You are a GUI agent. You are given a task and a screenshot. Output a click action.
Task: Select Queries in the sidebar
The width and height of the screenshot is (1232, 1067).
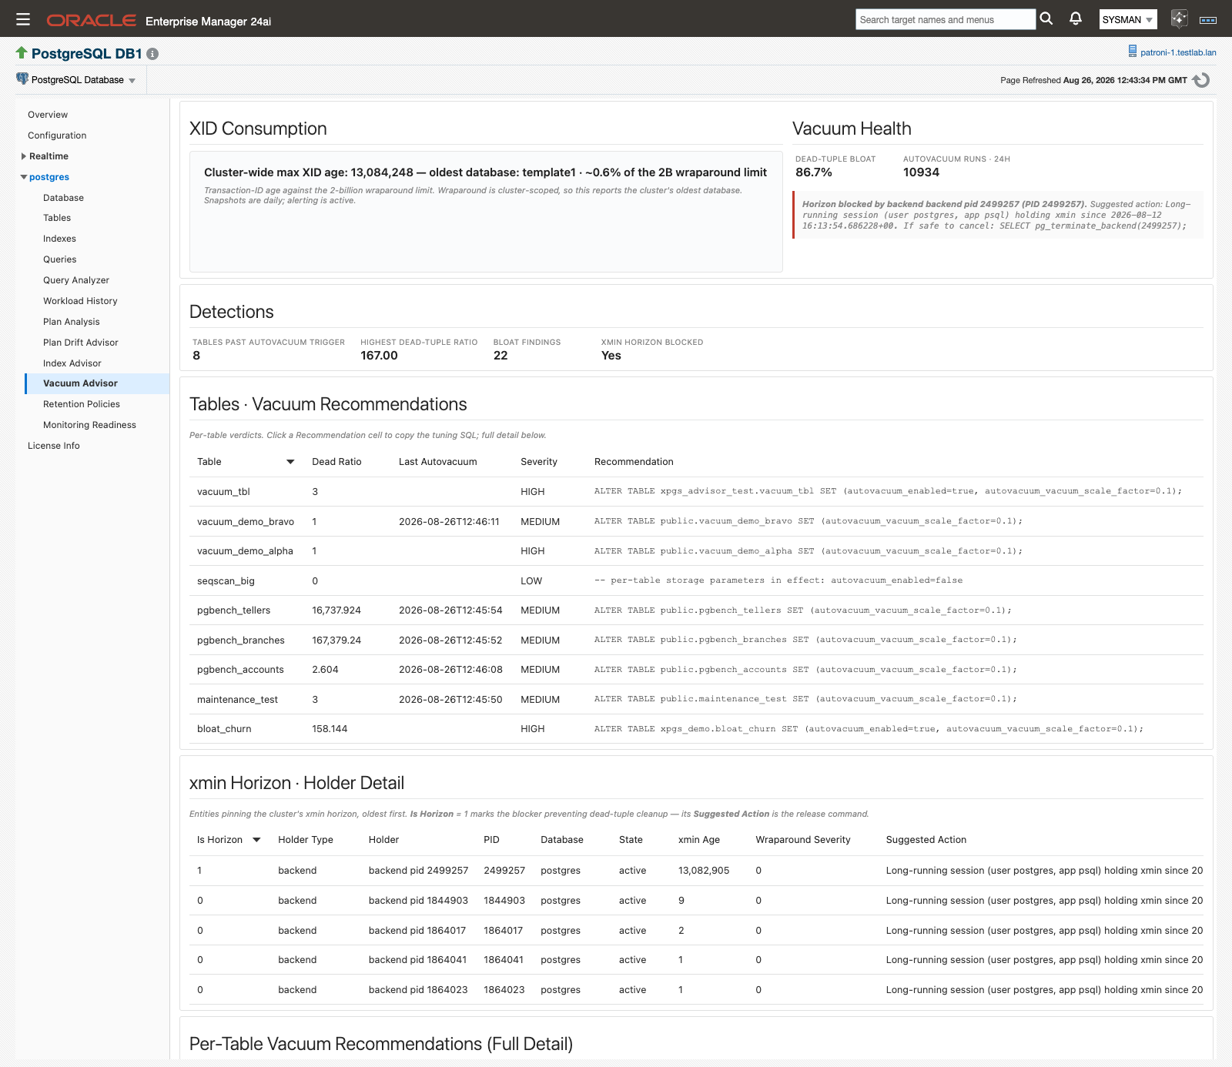[60, 259]
